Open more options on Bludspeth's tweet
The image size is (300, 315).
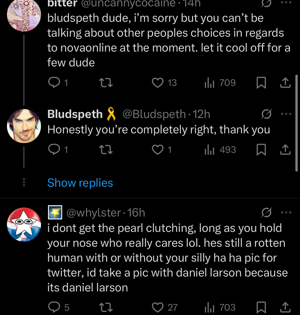click(x=286, y=114)
